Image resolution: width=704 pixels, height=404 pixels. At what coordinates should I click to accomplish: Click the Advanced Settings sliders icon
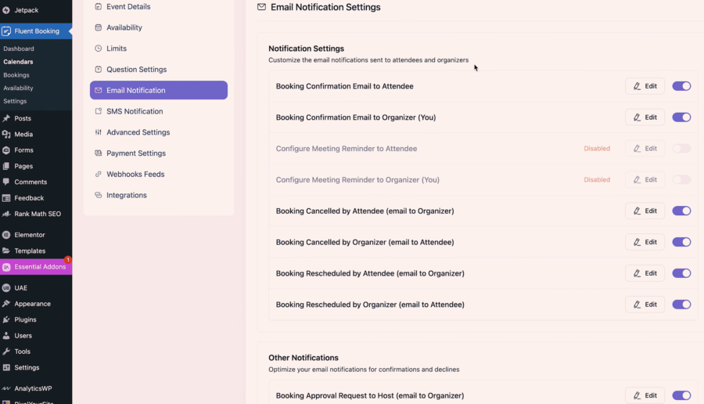(x=99, y=132)
